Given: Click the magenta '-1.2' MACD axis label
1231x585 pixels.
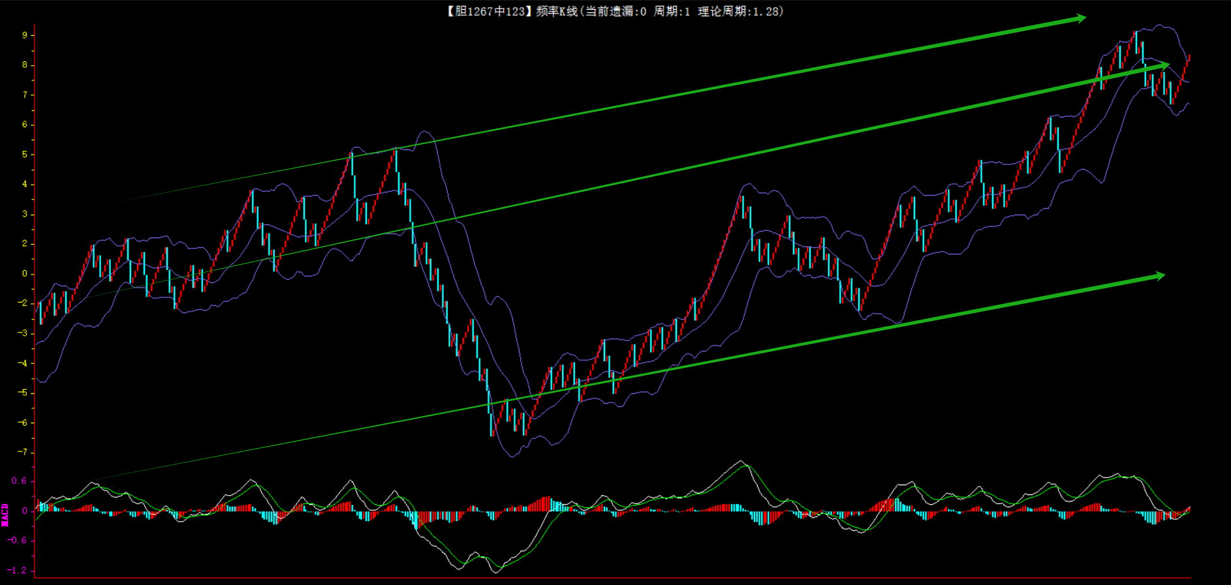Looking at the screenshot, I should [x=17, y=571].
